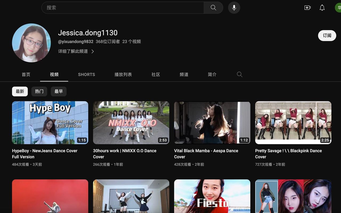This screenshot has height=213, width=341.
Task: Switch to the 播放列表 tab
Action: tap(123, 74)
